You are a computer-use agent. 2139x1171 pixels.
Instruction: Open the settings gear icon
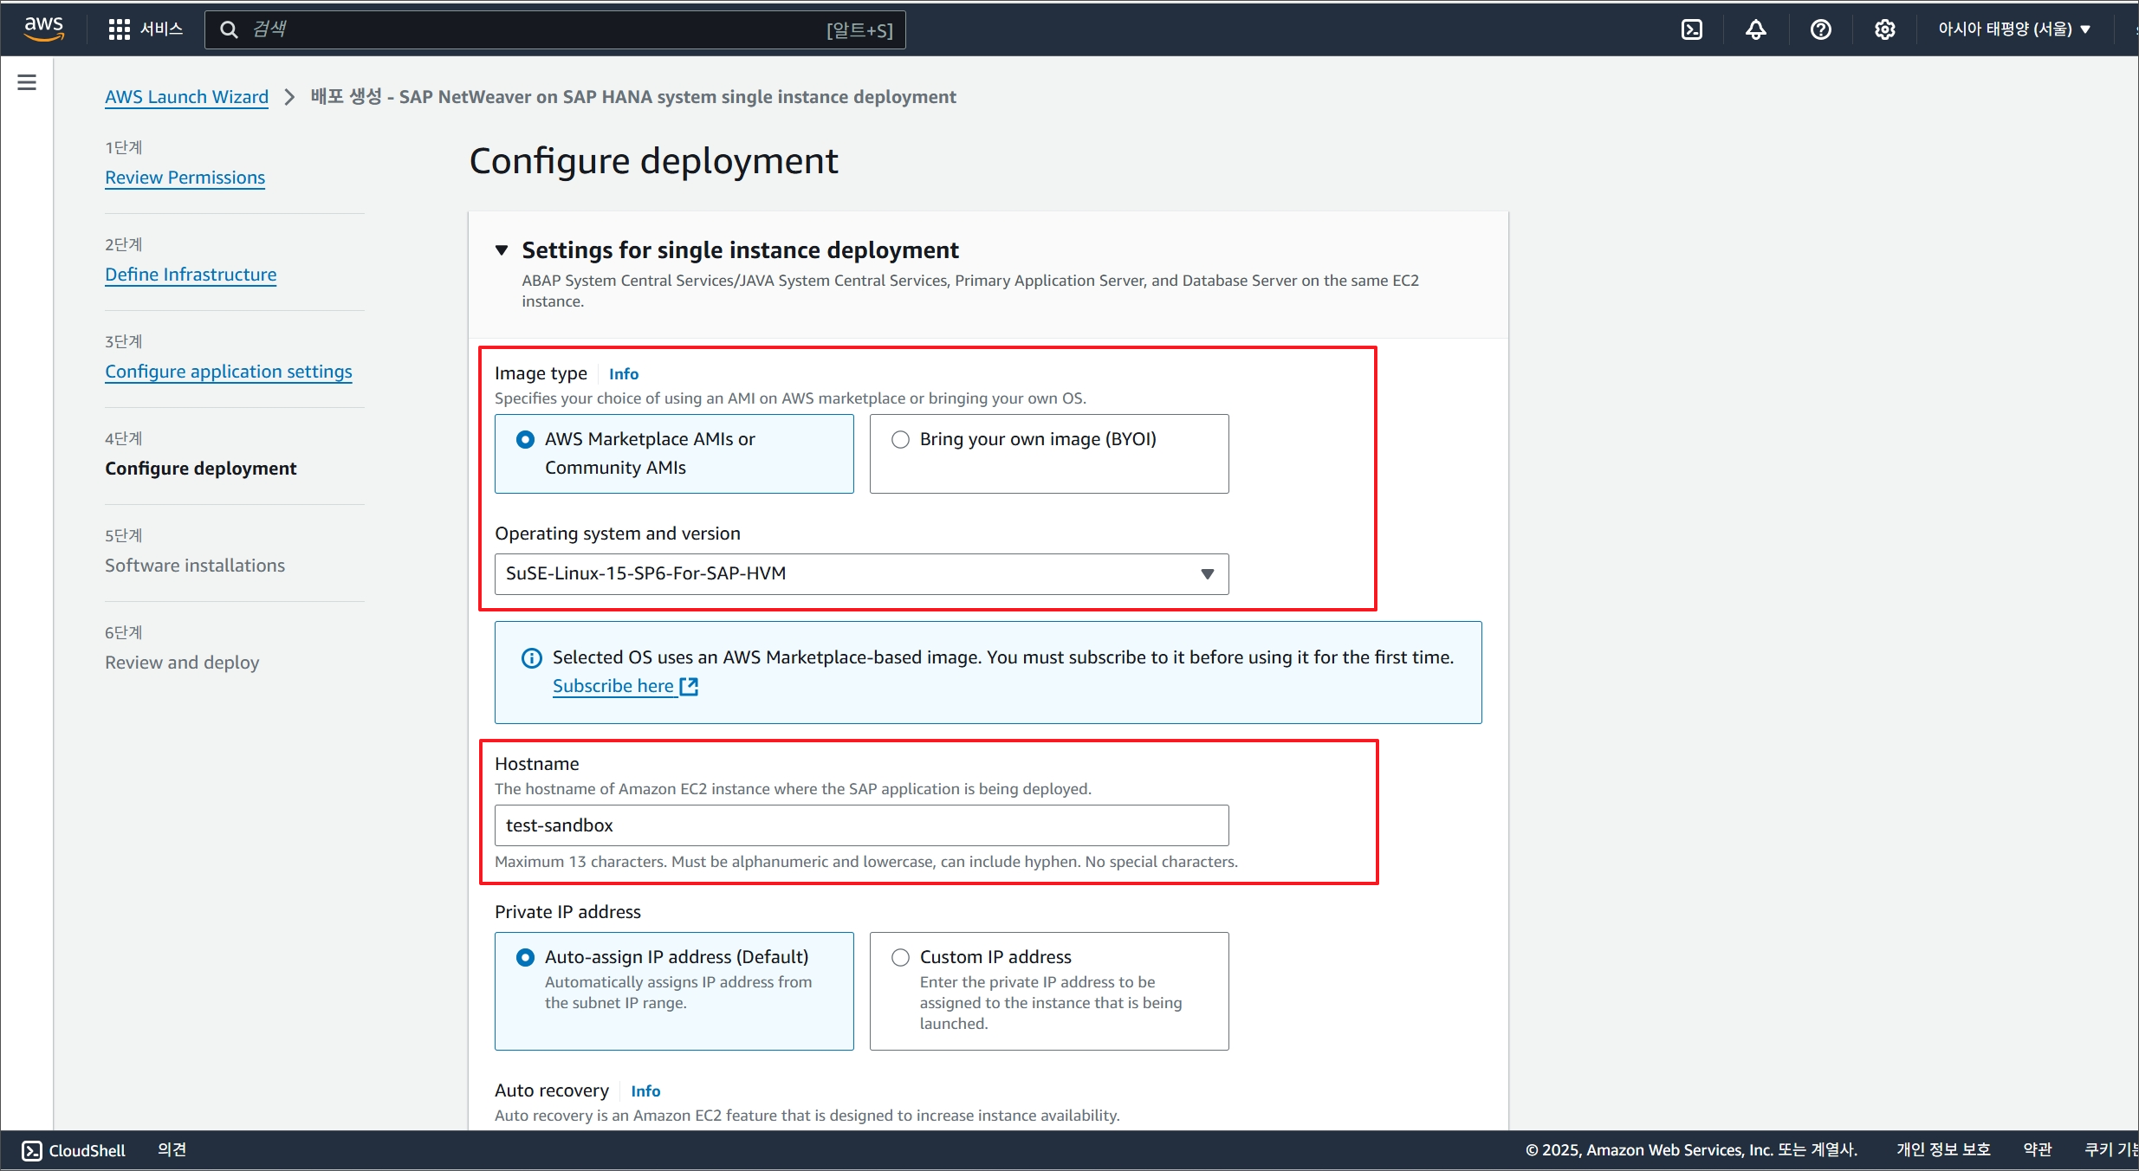click(1884, 29)
